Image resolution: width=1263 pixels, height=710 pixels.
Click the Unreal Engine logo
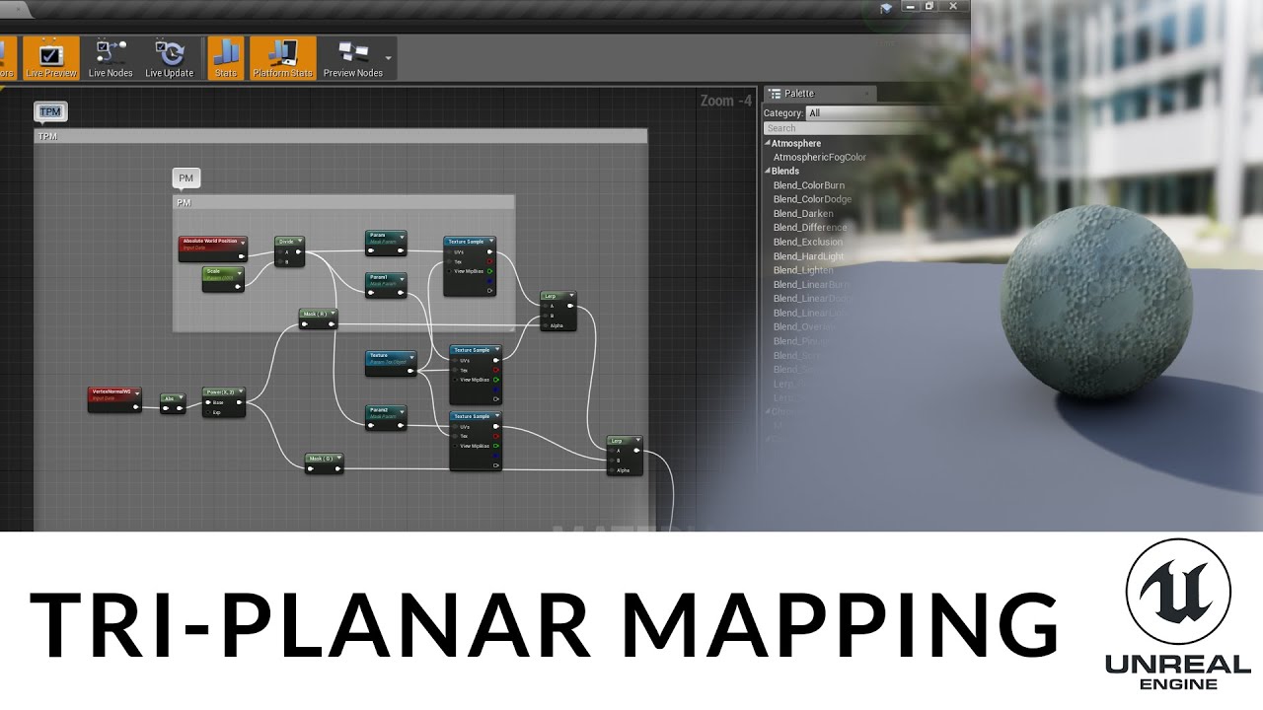click(x=1177, y=615)
